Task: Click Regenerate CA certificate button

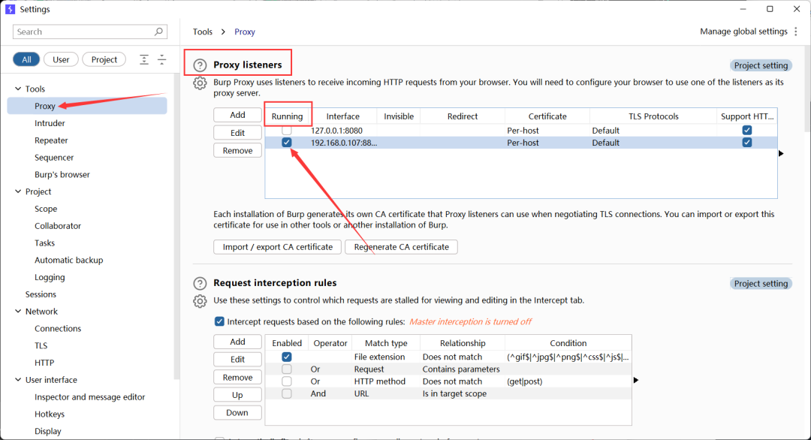Action: tap(401, 247)
